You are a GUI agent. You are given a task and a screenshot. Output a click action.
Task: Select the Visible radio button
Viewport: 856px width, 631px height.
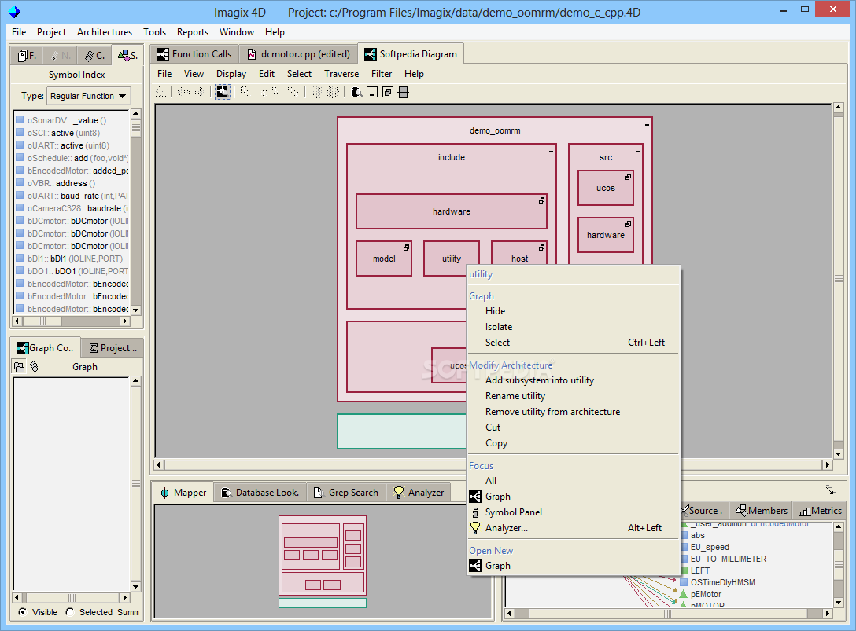click(22, 612)
